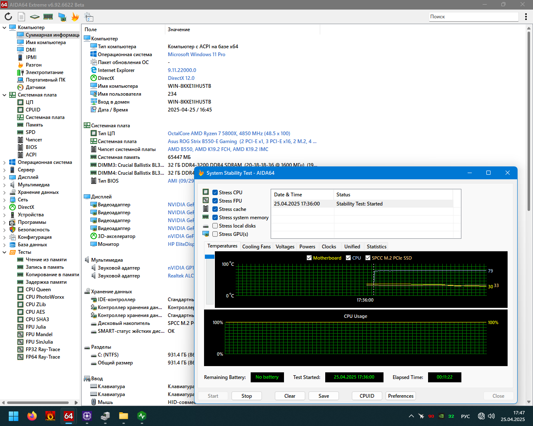Viewport: 533px width, 426px height.
Task: Open Firefox from the taskbar
Action: [x=32, y=416]
